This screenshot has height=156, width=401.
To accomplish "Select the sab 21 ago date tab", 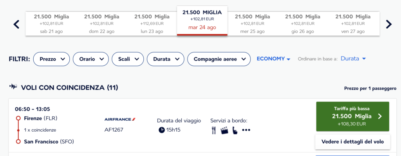I will [51, 24].
